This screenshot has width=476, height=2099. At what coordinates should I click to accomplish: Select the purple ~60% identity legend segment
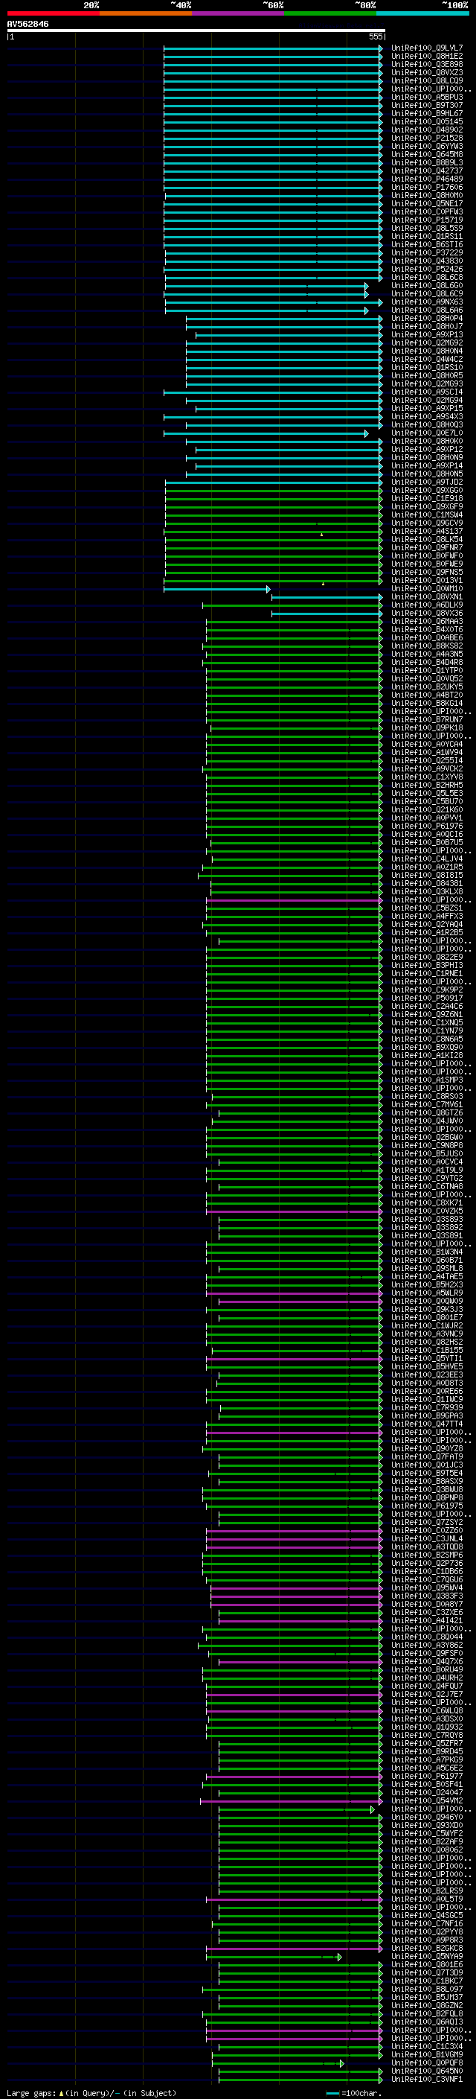click(x=239, y=13)
